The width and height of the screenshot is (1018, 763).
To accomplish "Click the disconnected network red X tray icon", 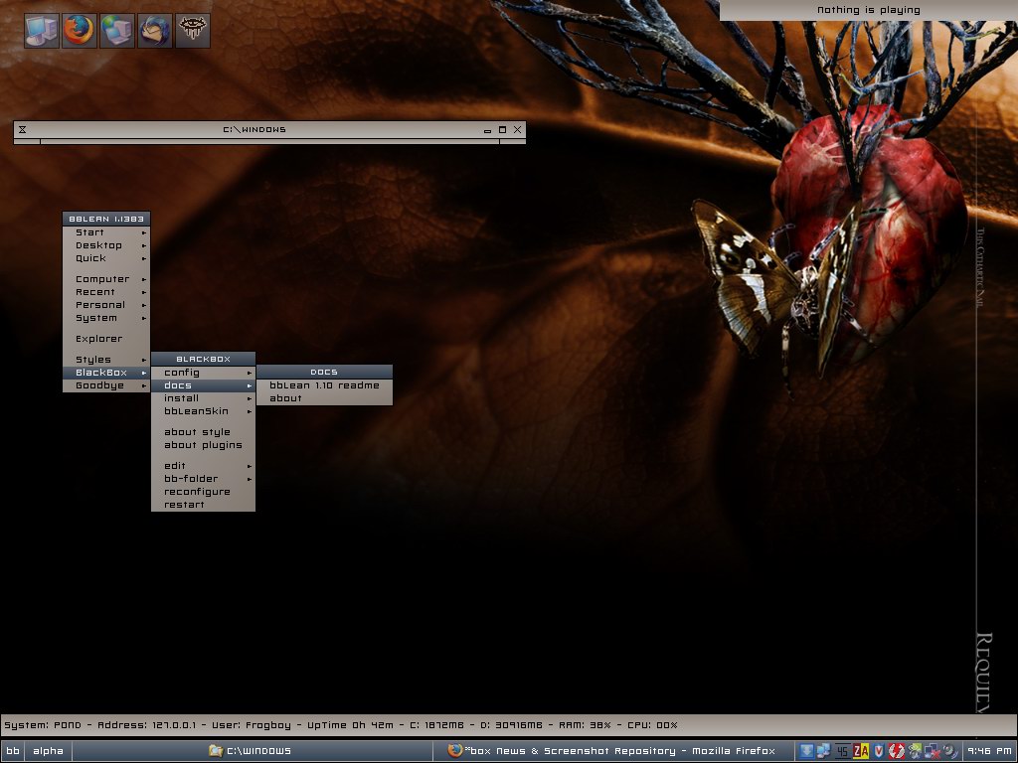I will click(933, 751).
